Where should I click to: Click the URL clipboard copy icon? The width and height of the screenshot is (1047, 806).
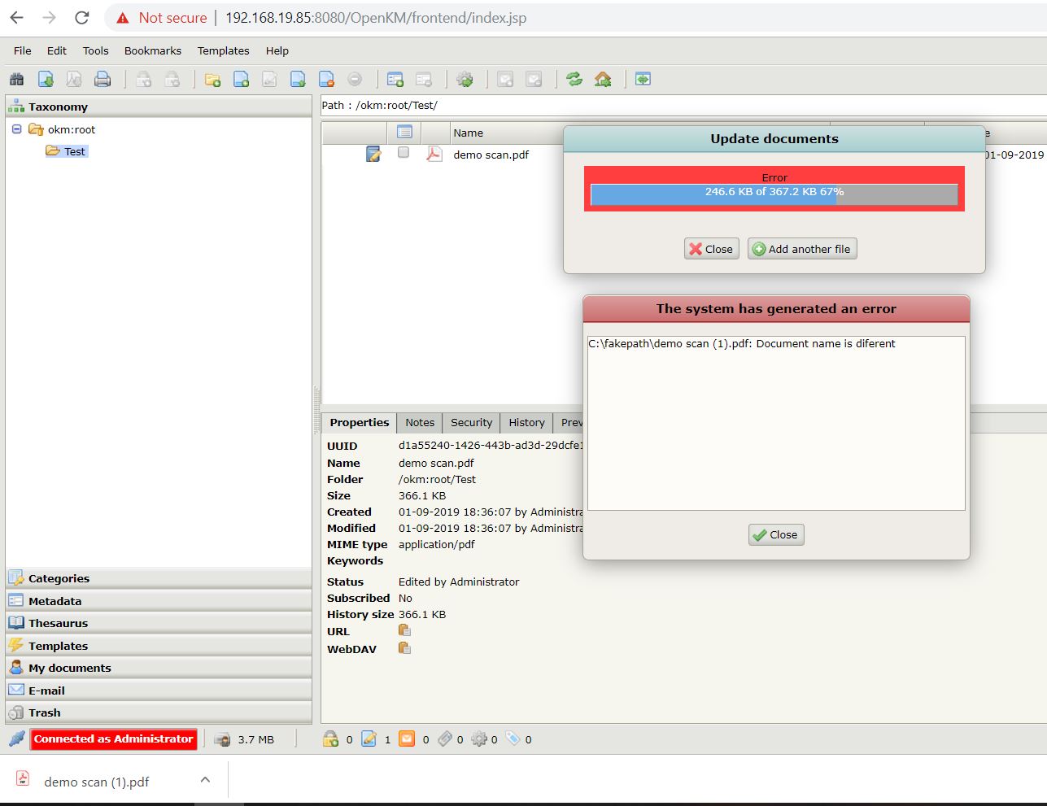click(404, 631)
